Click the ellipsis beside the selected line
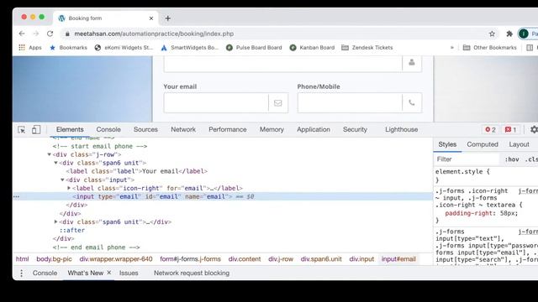Screen dimensions: 538x302 [16, 196]
